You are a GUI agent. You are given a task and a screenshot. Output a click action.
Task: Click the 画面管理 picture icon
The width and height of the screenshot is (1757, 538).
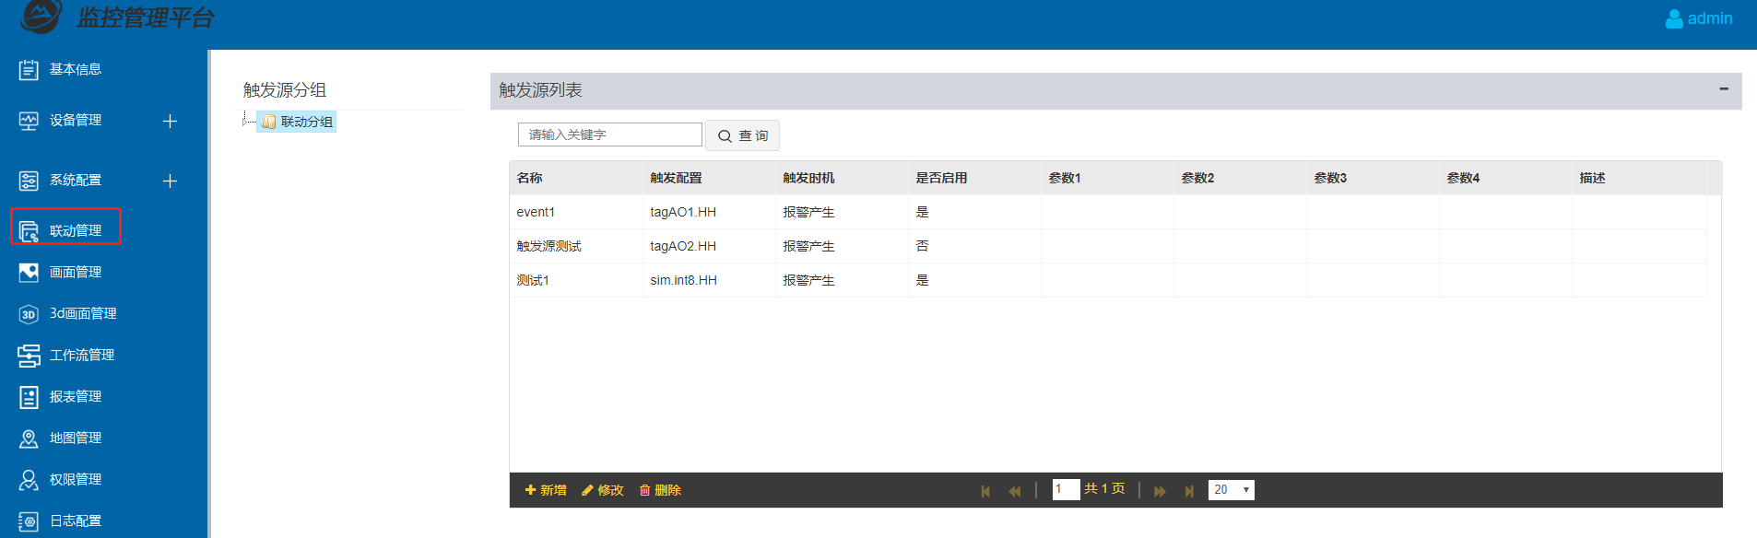[29, 273]
